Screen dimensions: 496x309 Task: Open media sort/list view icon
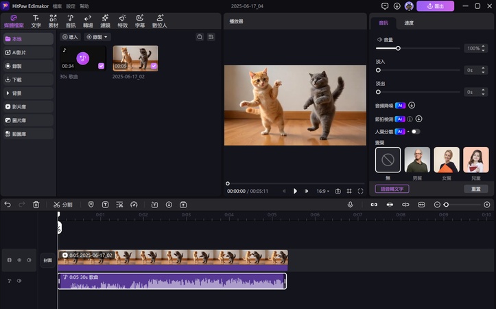(211, 37)
